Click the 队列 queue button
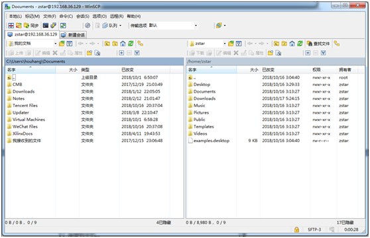The image size is (370, 238). click(110, 25)
